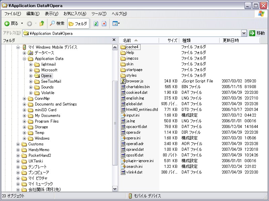The width and height of the screenshot is (269, 201).
Task: Expand the lightmail tree node
Action: [x=31, y=64]
